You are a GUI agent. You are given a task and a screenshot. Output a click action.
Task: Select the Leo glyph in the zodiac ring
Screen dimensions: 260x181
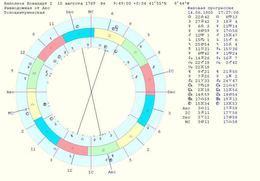51,48
